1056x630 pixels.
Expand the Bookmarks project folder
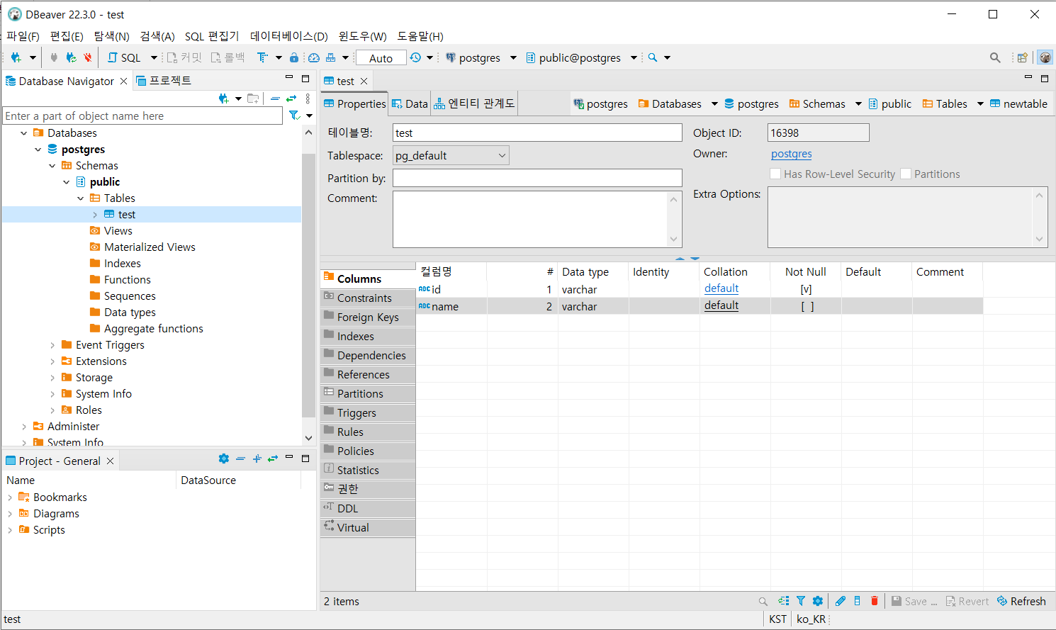click(10, 497)
